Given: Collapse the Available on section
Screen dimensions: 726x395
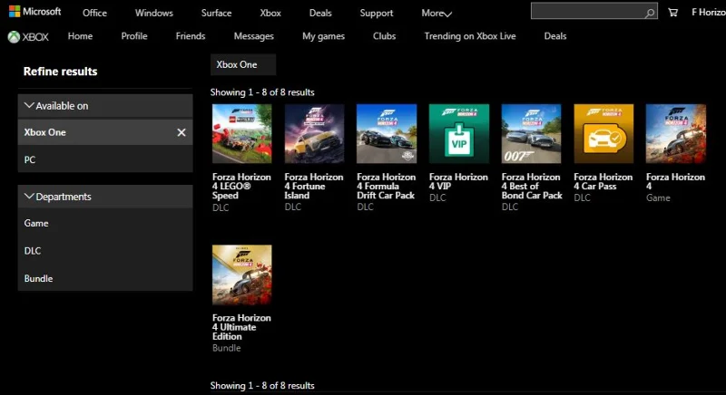Looking at the screenshot, I should tap(29, 106).
